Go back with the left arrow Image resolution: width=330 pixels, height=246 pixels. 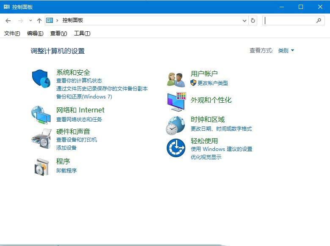click(8, 21)
